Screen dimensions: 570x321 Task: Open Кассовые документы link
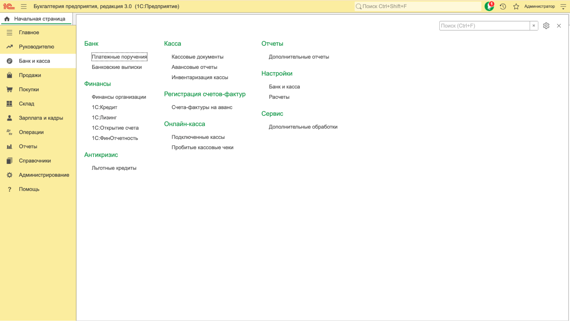[x=197, y=57]
